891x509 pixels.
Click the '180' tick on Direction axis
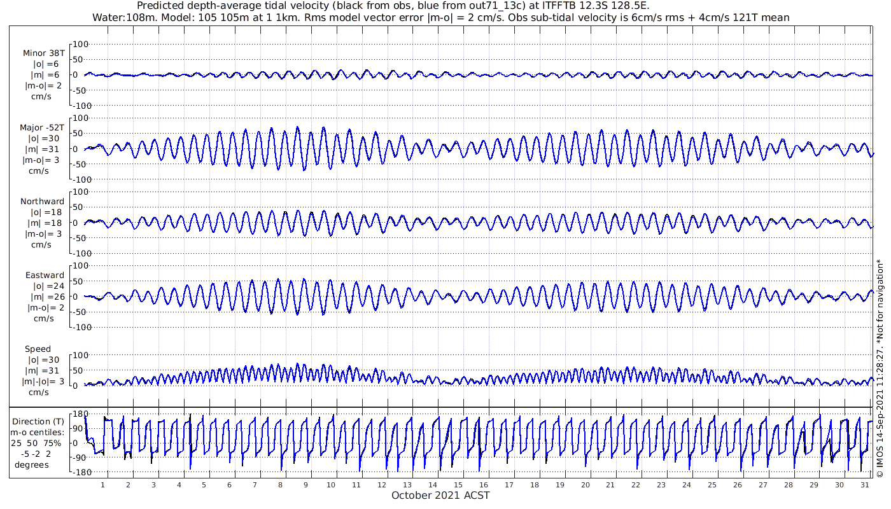click(80, 414)
